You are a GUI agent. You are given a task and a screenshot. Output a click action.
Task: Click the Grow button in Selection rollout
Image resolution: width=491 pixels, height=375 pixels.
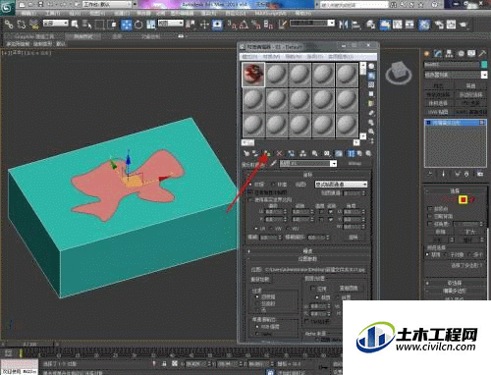pos(470,232)
